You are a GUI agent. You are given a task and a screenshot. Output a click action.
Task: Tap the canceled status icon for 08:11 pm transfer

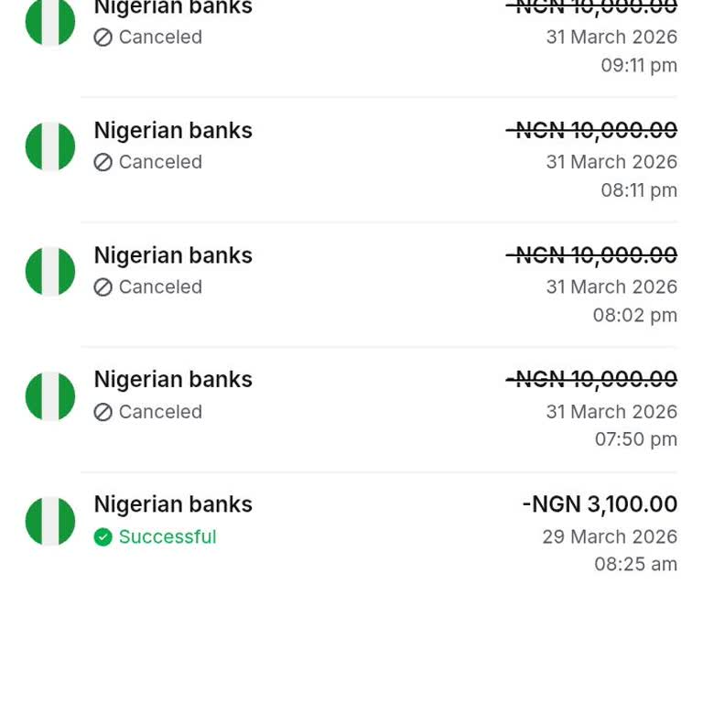tap(103, 162)
